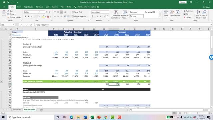Image resolution: width=213 pixels, height=120 pixels.
Task: Collapse the row outline group minus button
Action: tap(1, 81)
